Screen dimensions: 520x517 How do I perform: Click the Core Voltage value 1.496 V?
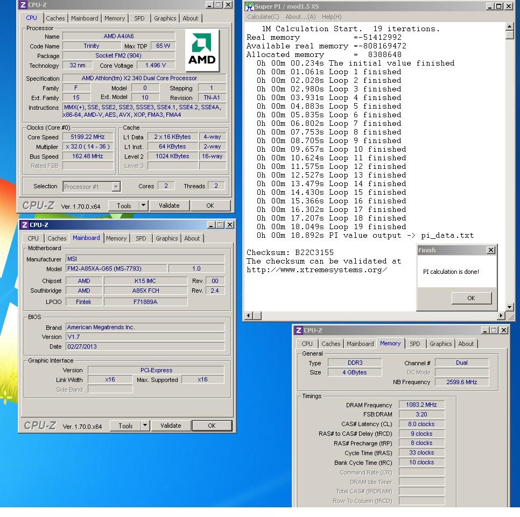156,65
